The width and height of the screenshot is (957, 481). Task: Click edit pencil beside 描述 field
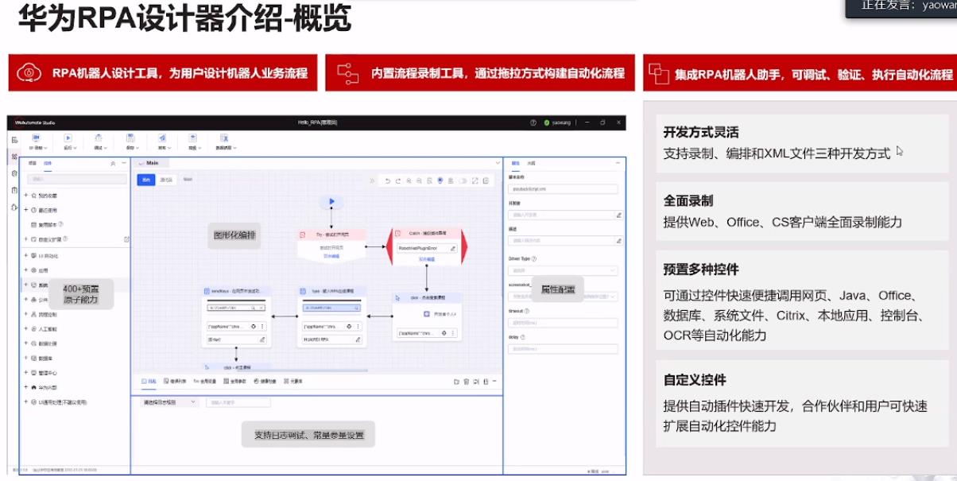tap(618, 241)
